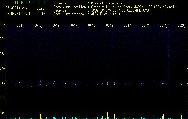The width and height of the screenshot is (188, 119).
Task: Click the Observer label
Action: click(61, 3)
